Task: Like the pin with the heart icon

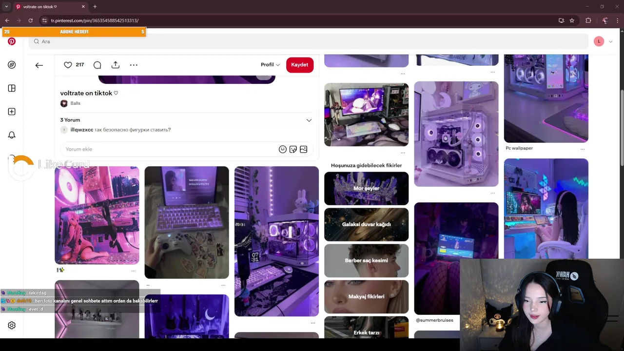Action: pyautogui.click(x=68, y=65)
